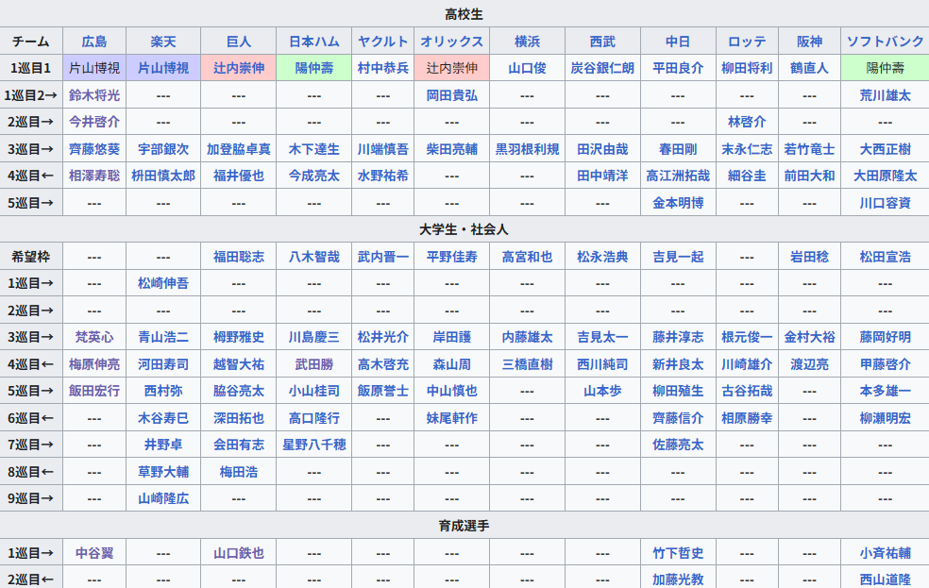929x588 pixels.
Task: Open player 山崎隆広
Action: (x=163, y=498)
